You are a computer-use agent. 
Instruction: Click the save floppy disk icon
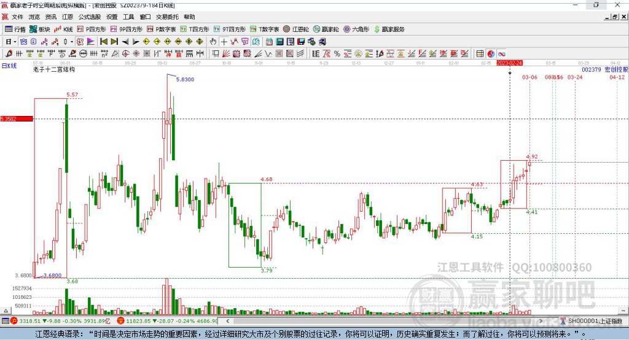[x=301, y=42]
